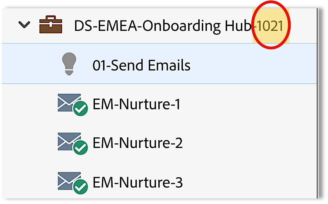The image size is (328, 204).
Task: Click the EM-Nurture-2 envelope icon
Action: [69, 142]
